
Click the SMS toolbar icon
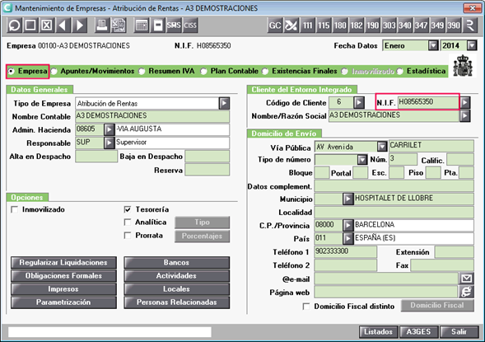(x=174, y=25)
